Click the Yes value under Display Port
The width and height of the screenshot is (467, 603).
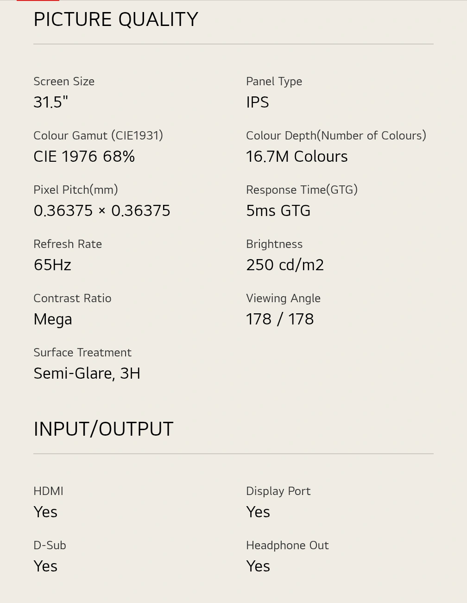click(258, 512)
